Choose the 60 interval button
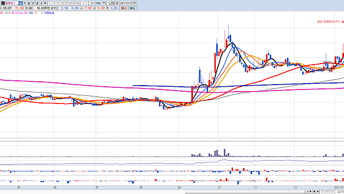 pos(78,3)
